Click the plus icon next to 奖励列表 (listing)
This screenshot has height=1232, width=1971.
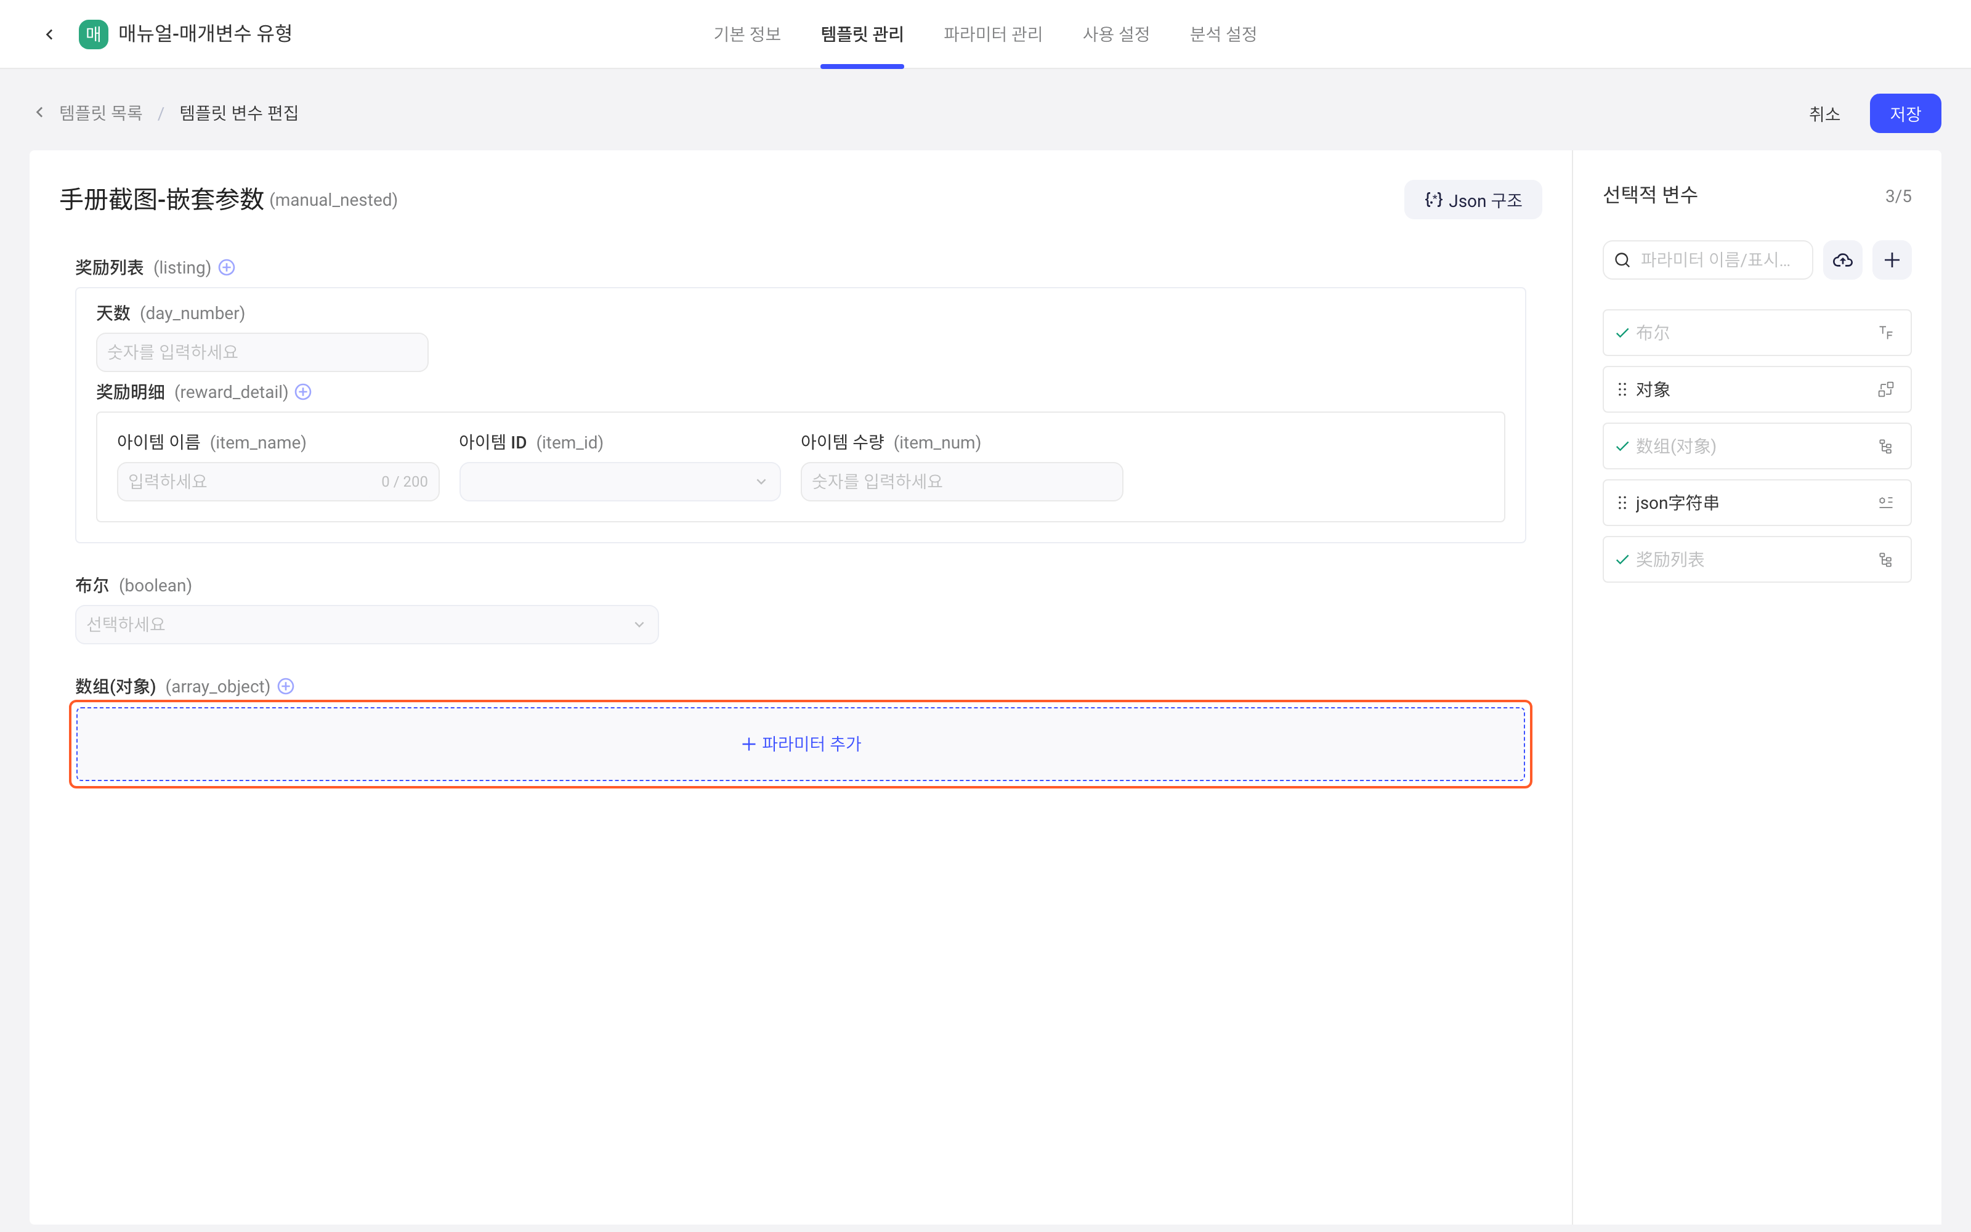coord(227,267)
